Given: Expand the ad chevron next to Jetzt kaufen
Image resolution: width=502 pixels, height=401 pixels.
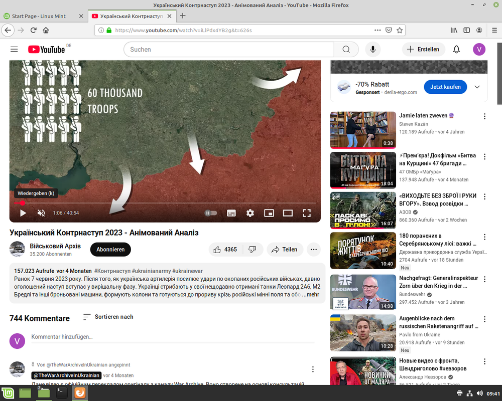Looking at the screenshot, I should point(477,87).
